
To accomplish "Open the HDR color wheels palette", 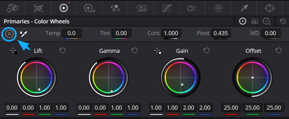I will tap(89, 8).
